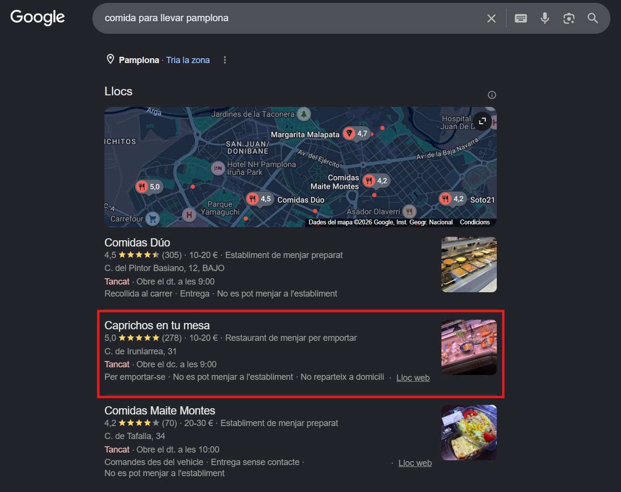The width and height of the screenshot is (621, 492).
Task: Click the location pin icon beside Pamplona
Action: click(110, 59)
